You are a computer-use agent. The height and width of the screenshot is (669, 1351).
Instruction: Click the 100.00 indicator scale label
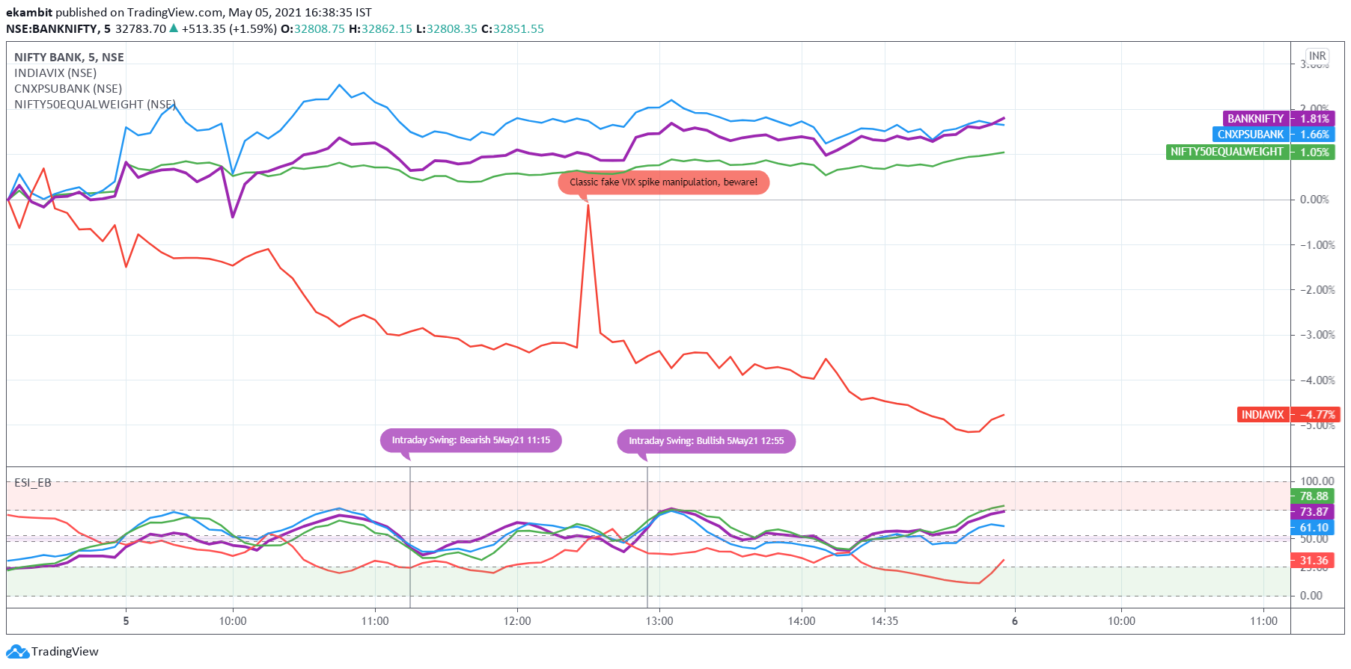point(1317,481)
